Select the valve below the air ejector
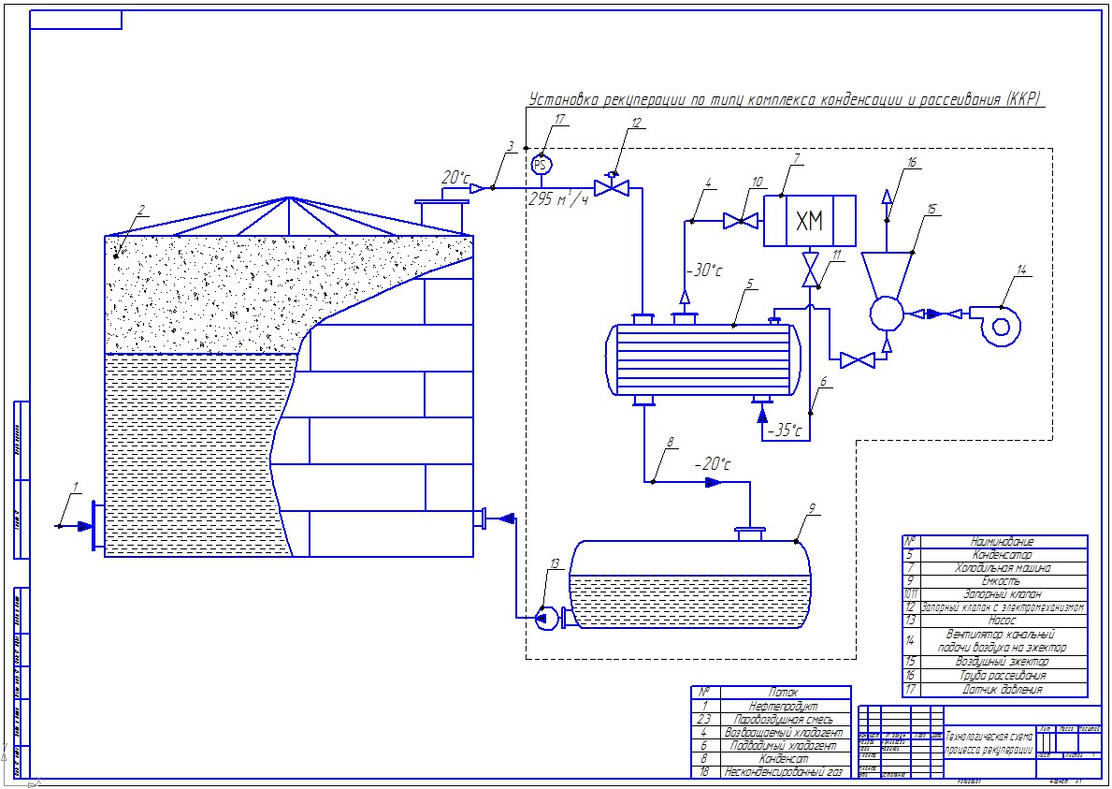Viewport: 1112px width, 789px height. [858, 360]
